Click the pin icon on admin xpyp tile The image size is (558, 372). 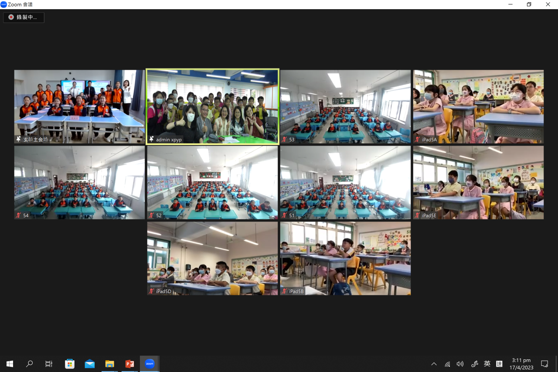[151, 140]
